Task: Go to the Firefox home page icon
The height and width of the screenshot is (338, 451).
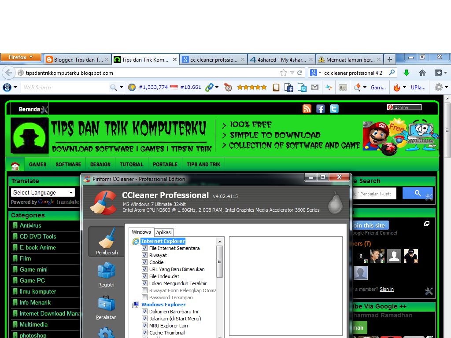Action: [422, 73]
